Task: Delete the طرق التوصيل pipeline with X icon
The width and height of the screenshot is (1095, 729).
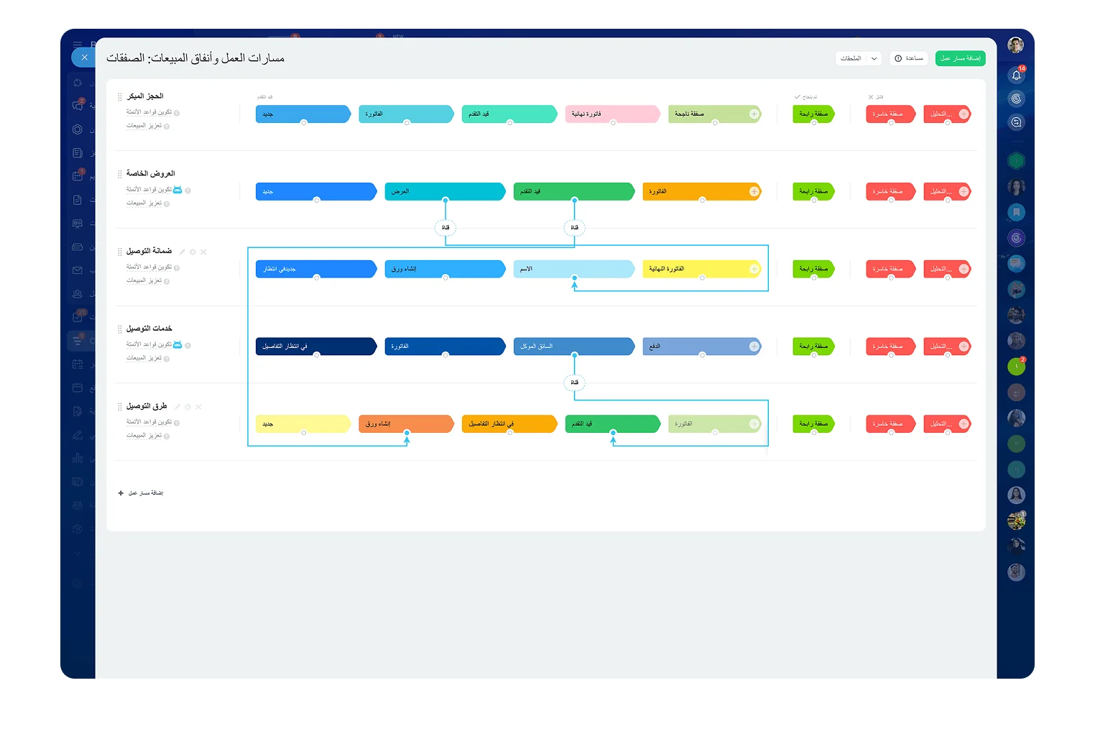Action: [198, 407]
